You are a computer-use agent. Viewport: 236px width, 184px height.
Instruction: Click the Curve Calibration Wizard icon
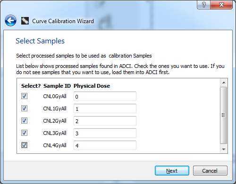[x=25, y=21]
